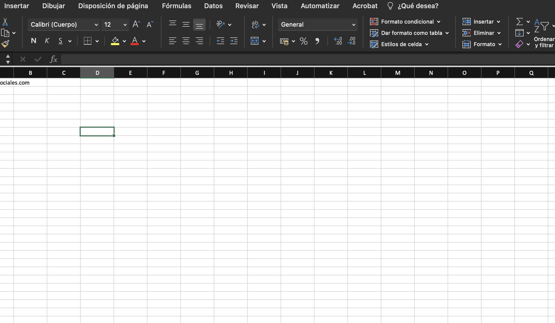Click the Cut scissors icon
Viewport: 555px width, 323px height.
5,22
